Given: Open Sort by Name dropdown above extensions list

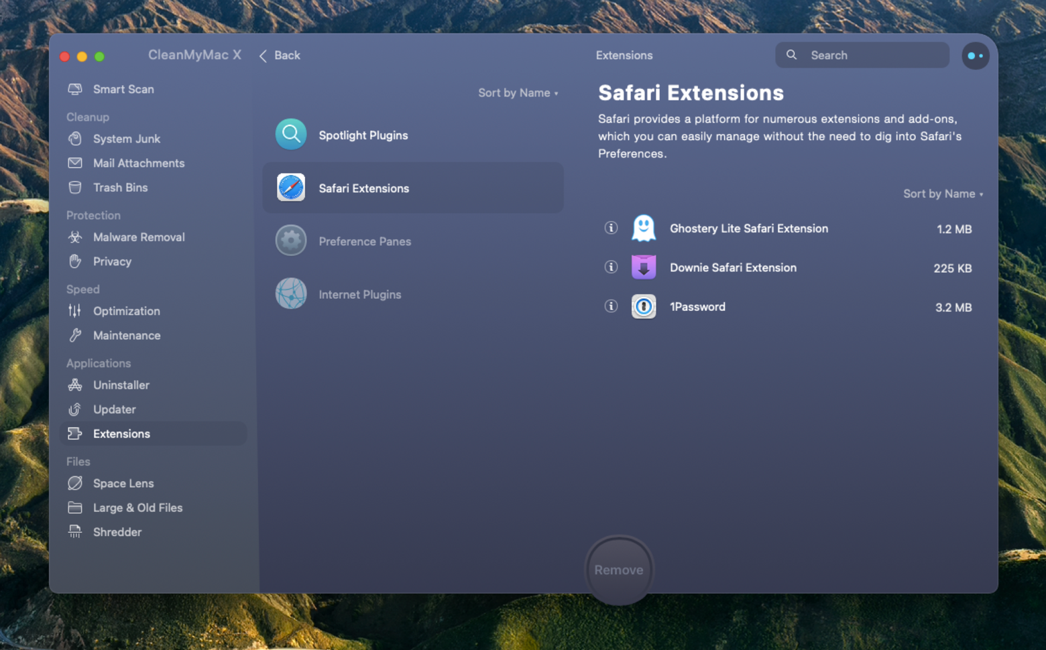Looking at the screenshot, I should click(943, 194).
